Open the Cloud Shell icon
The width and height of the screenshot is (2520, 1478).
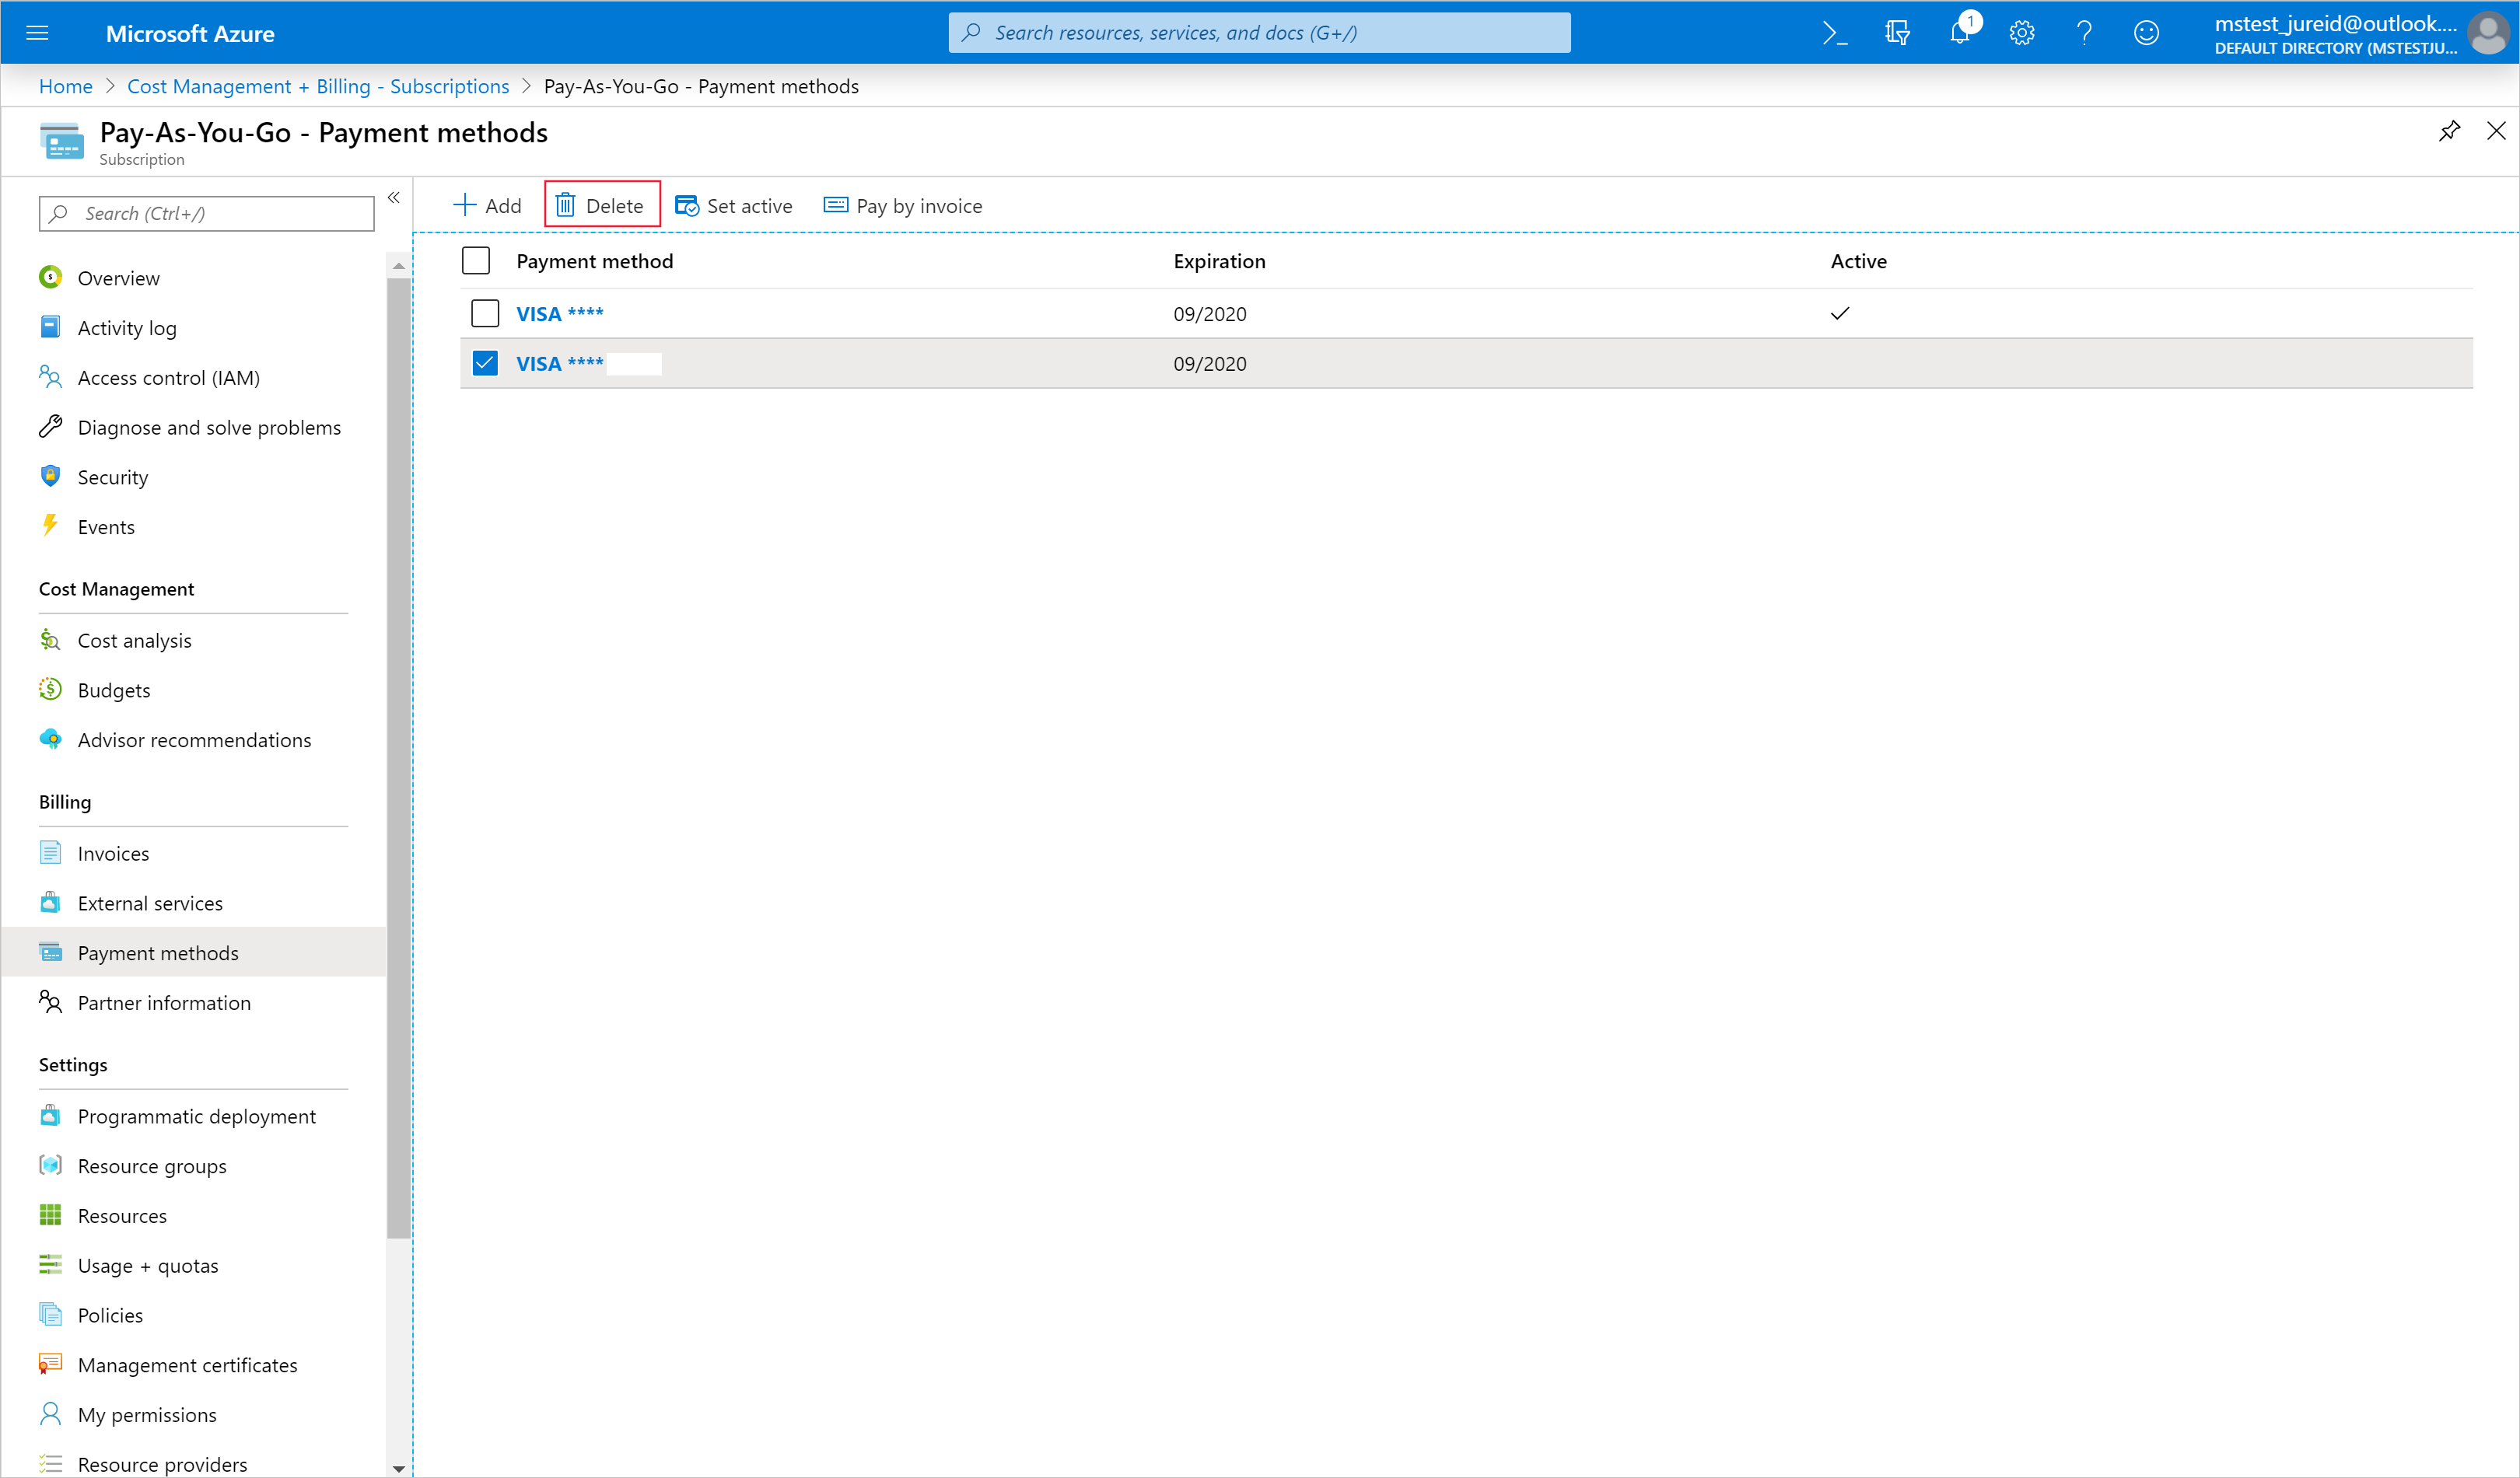tap(1834, 33)
